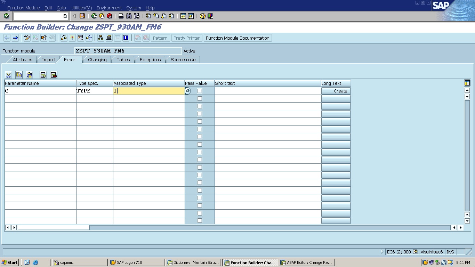Click the Create long text button
The width and height of the screenshot is (475, 267).
336,91
